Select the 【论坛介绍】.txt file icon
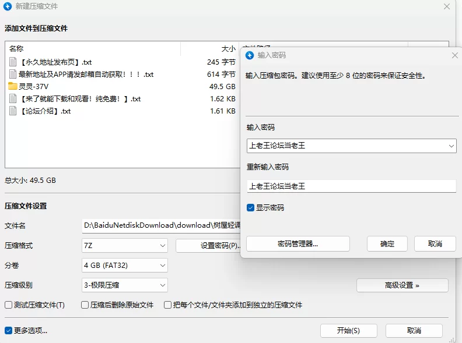Viewport: 462px width, 343px height. click(x=13, y=111)
